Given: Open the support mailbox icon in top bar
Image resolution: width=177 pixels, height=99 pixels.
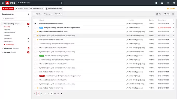Looking at the screenshot, I should coord(162,3).
